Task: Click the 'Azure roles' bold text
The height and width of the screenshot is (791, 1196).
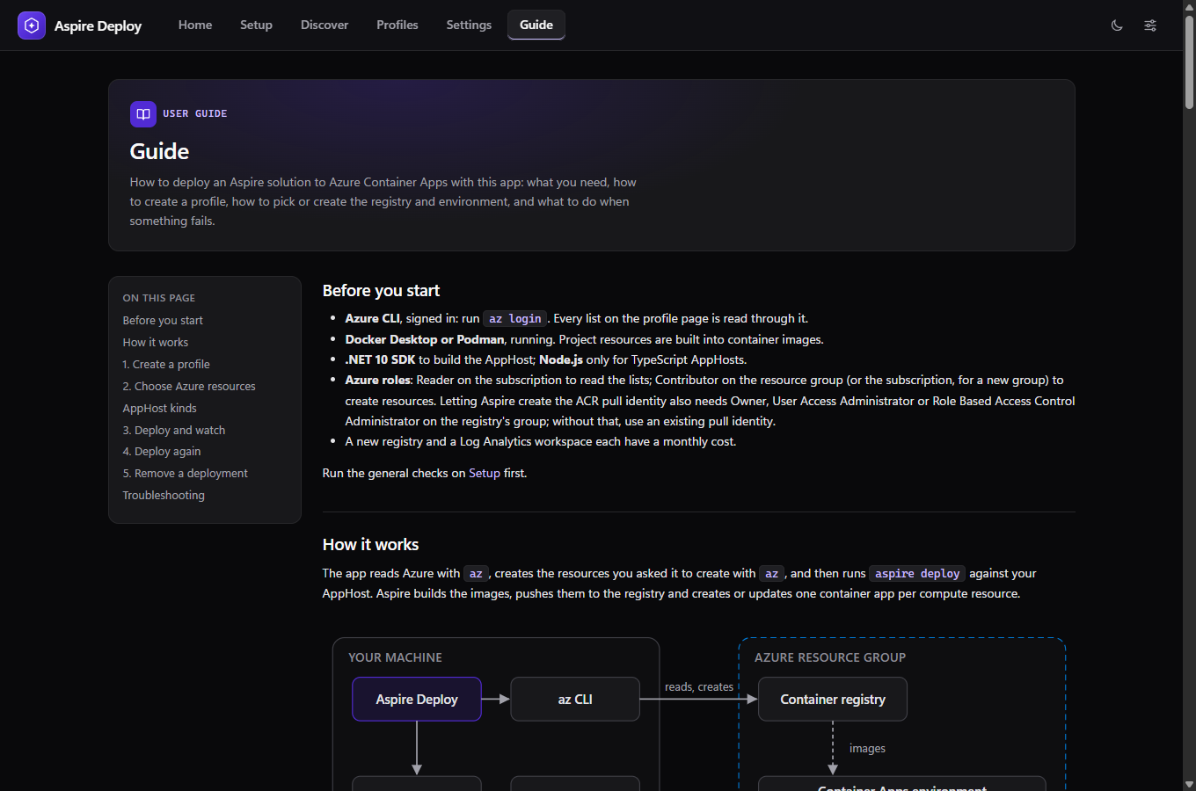Action: coord(378,381)
